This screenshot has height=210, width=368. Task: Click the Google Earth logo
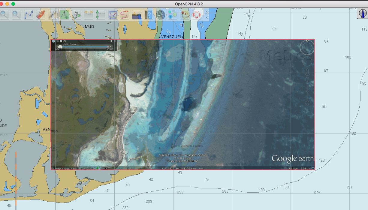coord(292,158)
